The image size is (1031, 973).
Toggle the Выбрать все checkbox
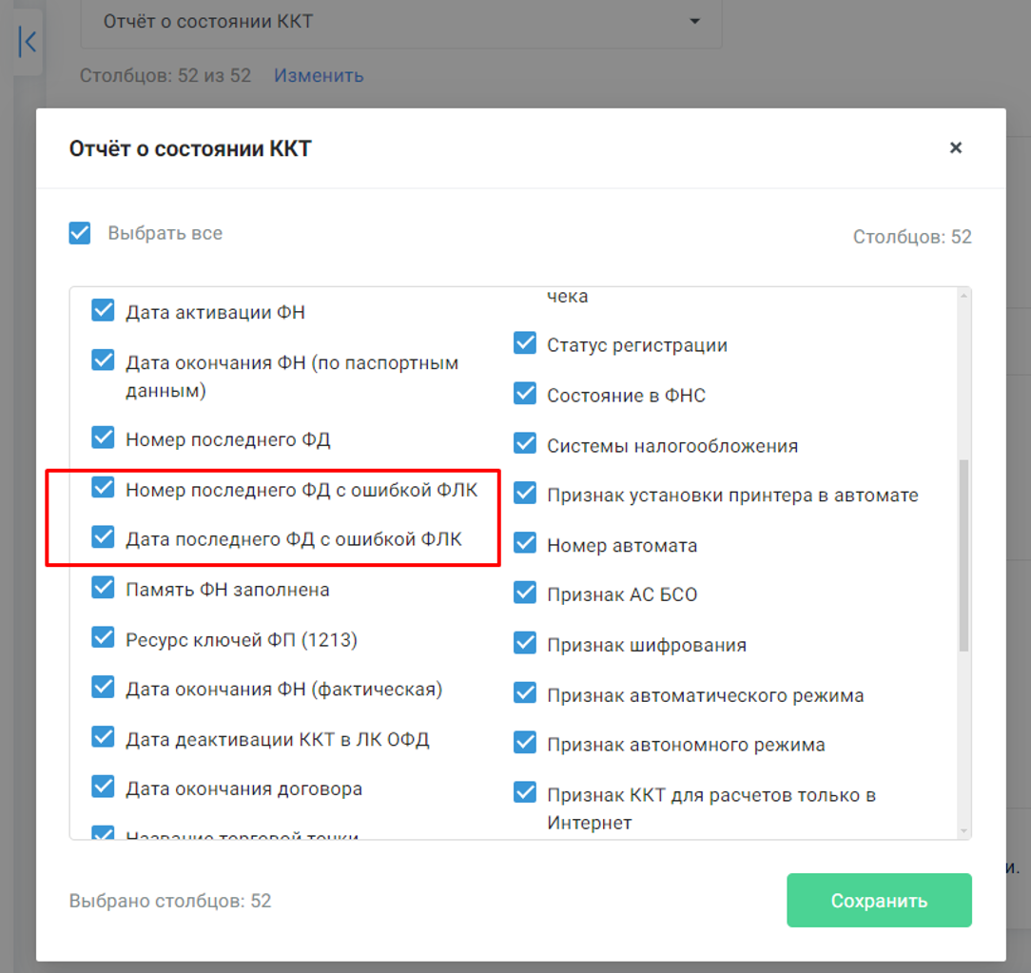tap(80, 233)
